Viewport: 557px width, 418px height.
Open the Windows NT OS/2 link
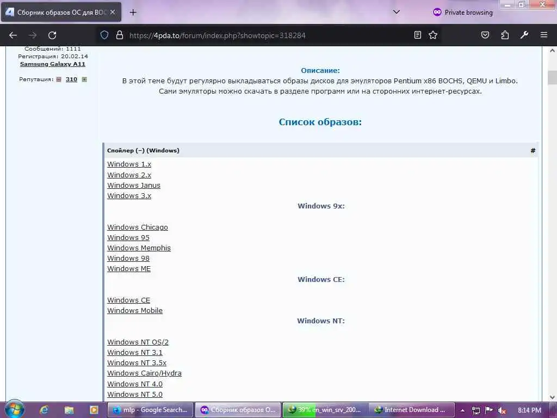tap(138, 342)
